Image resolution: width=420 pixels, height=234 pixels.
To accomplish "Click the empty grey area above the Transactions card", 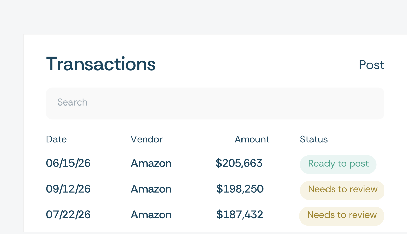I will 203,17.
